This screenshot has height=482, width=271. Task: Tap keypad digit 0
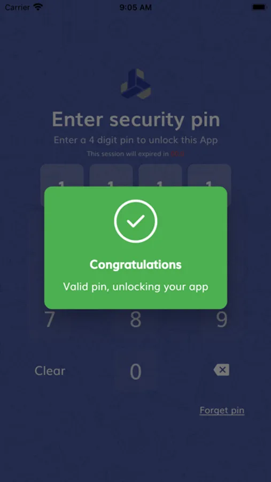[136, 371]
